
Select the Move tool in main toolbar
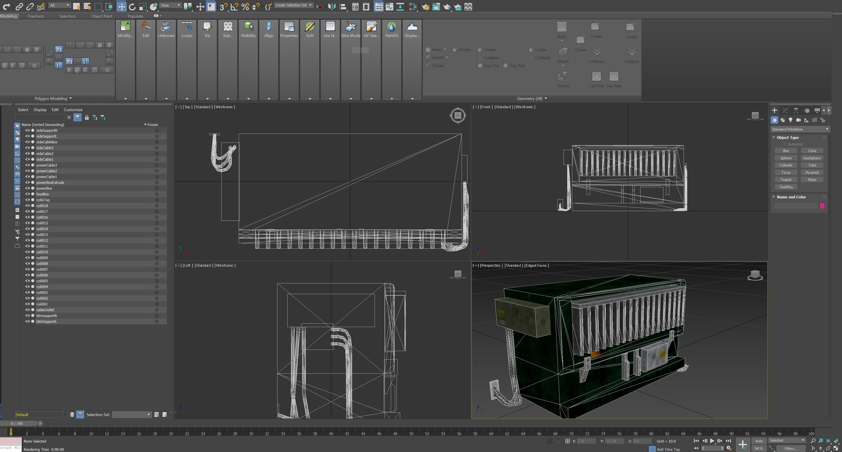(x=121, y=7)
